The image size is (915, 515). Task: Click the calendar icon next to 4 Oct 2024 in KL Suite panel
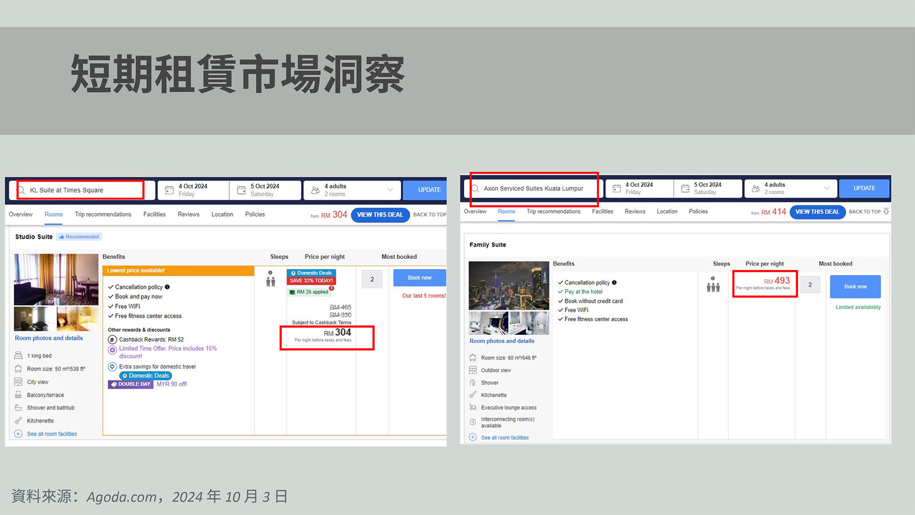coord(169,190)
